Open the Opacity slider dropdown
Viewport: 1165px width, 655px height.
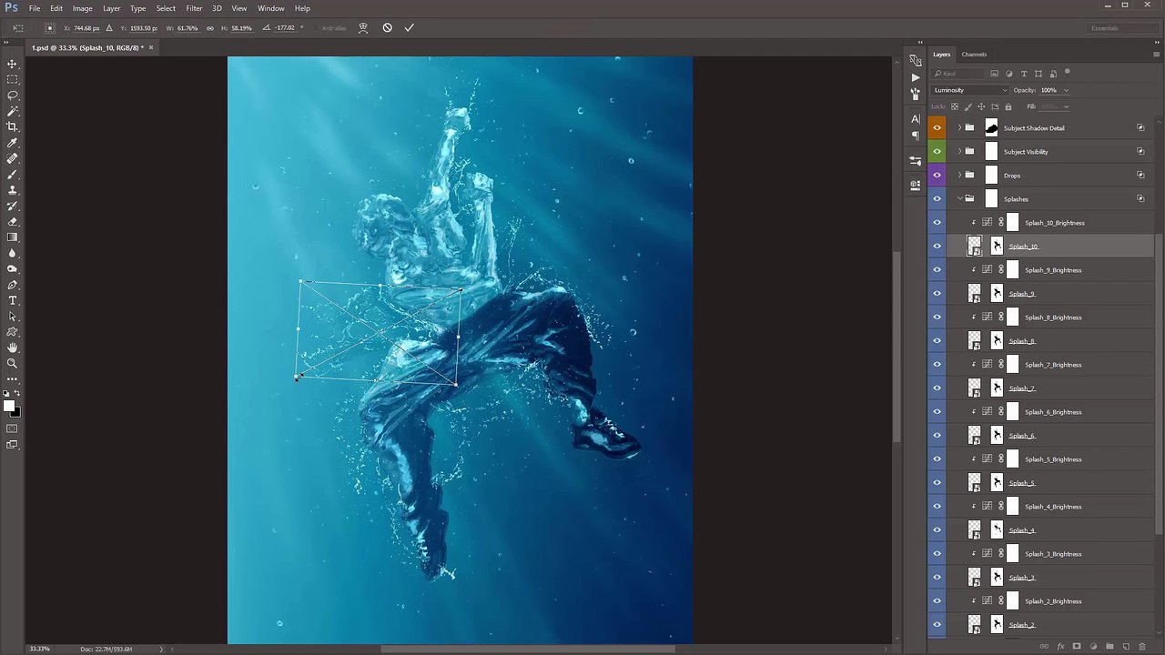coord(1066,90)
